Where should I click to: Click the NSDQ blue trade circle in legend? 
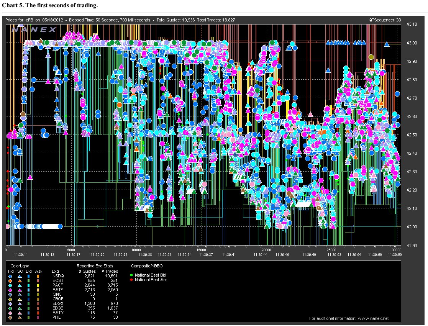click(10, 276)
